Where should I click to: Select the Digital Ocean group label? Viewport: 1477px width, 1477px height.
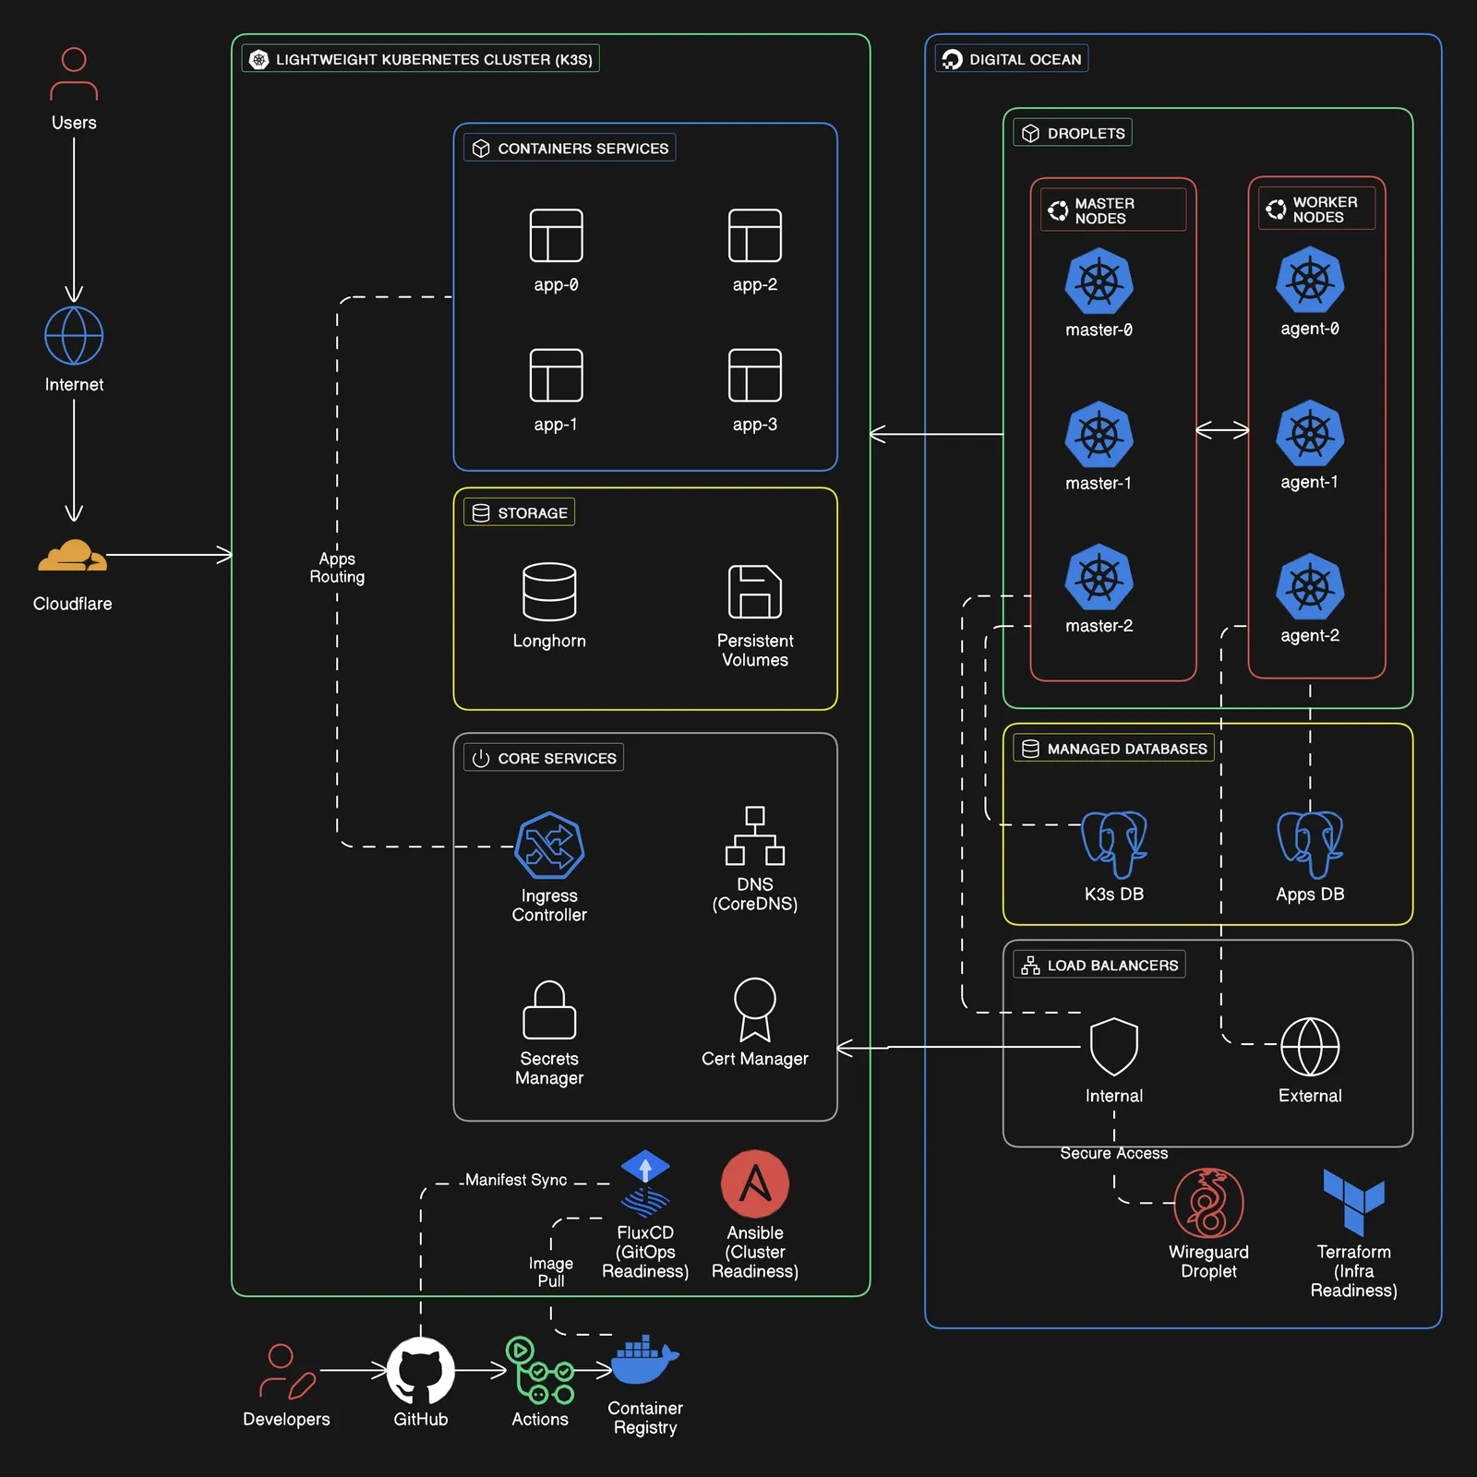[1012, 59]
